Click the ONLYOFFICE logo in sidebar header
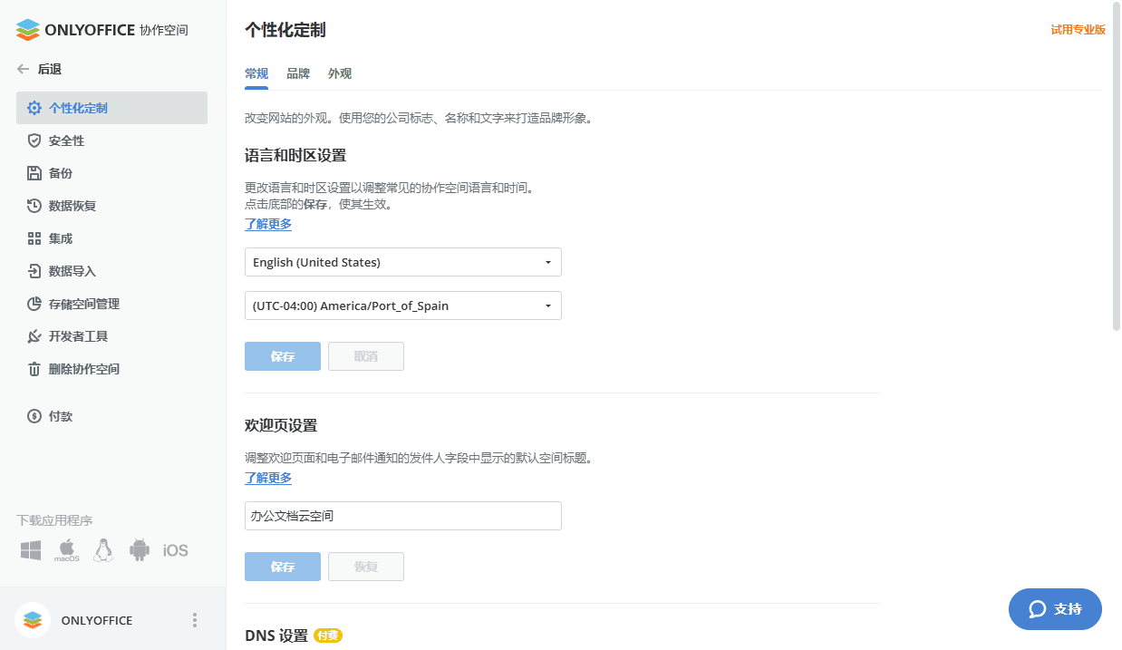The height and width of the screenshot is (650, 1122). pyautogui.click(x=102, y=30)
